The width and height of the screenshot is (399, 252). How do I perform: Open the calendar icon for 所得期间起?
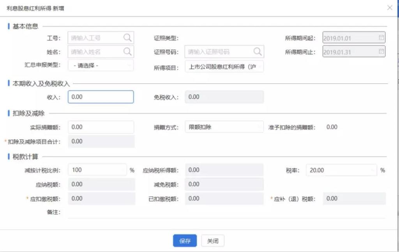pyautogui.click(x=381, y=38)
